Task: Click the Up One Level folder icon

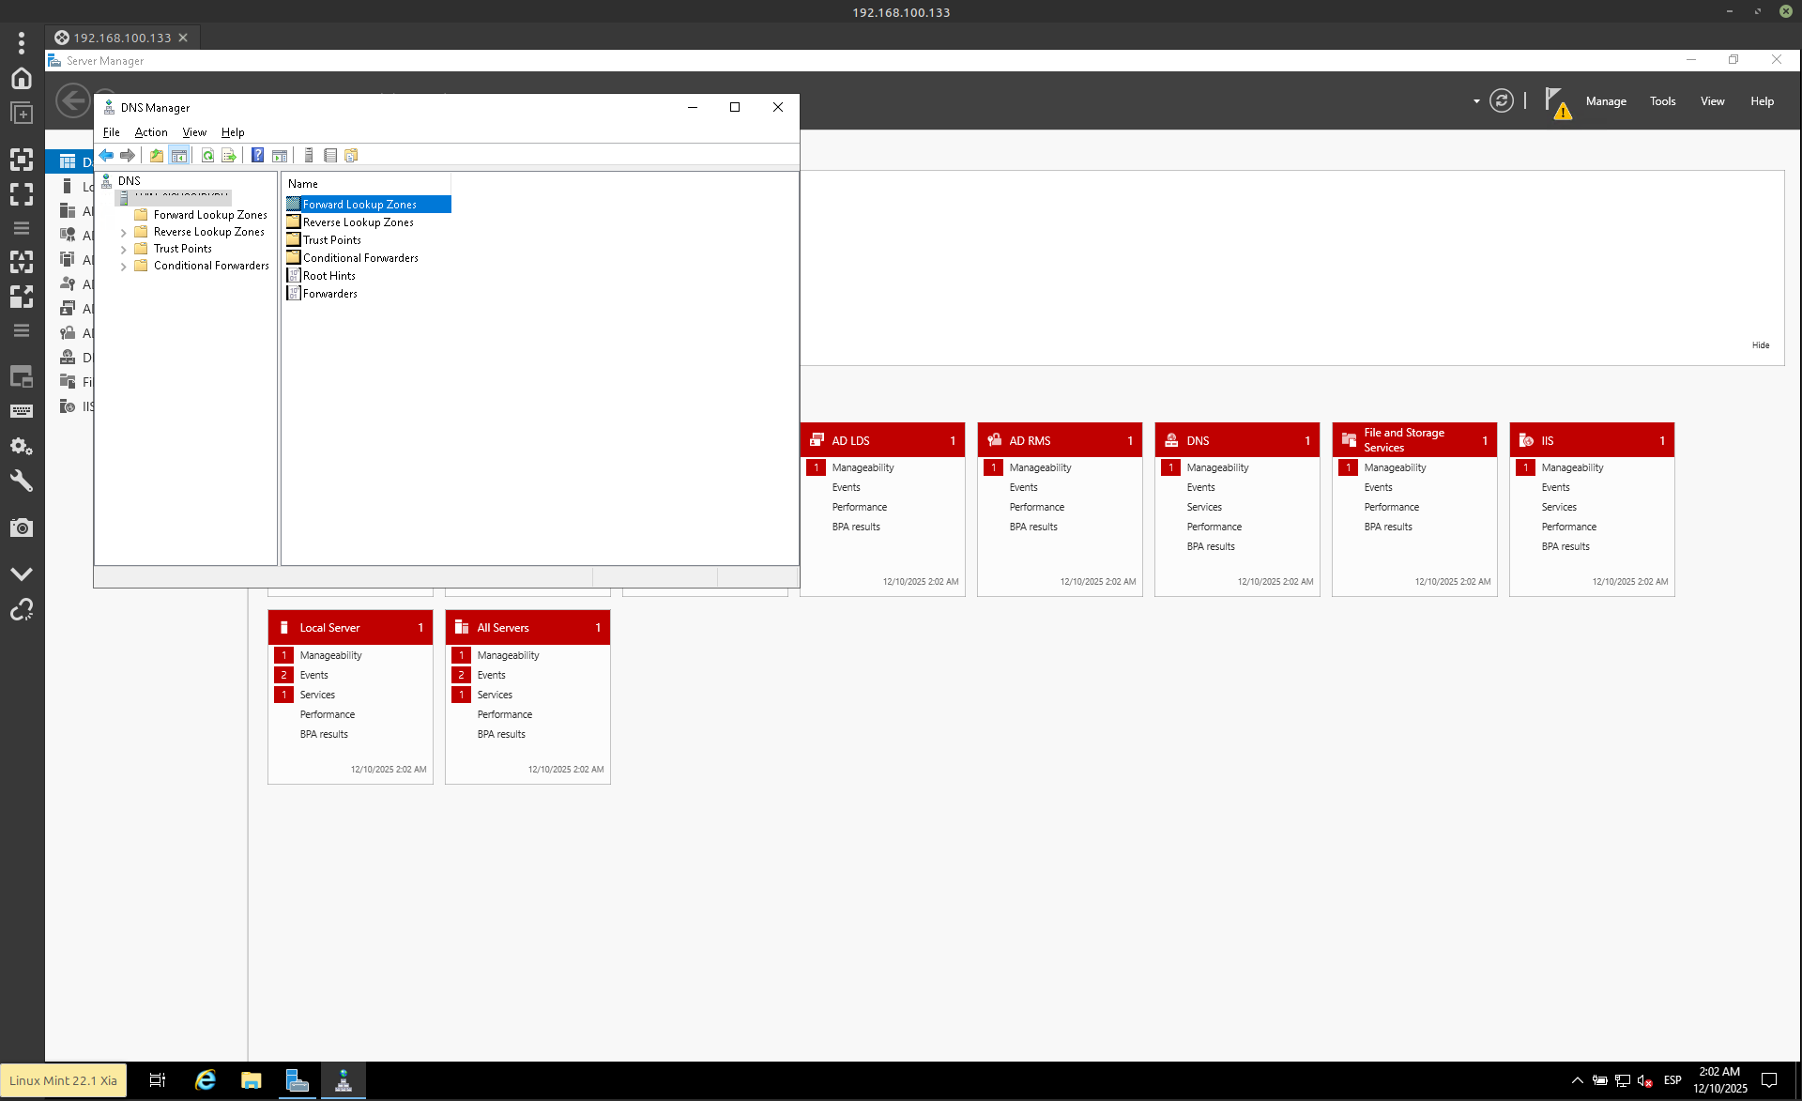Action: coord(157,156)
